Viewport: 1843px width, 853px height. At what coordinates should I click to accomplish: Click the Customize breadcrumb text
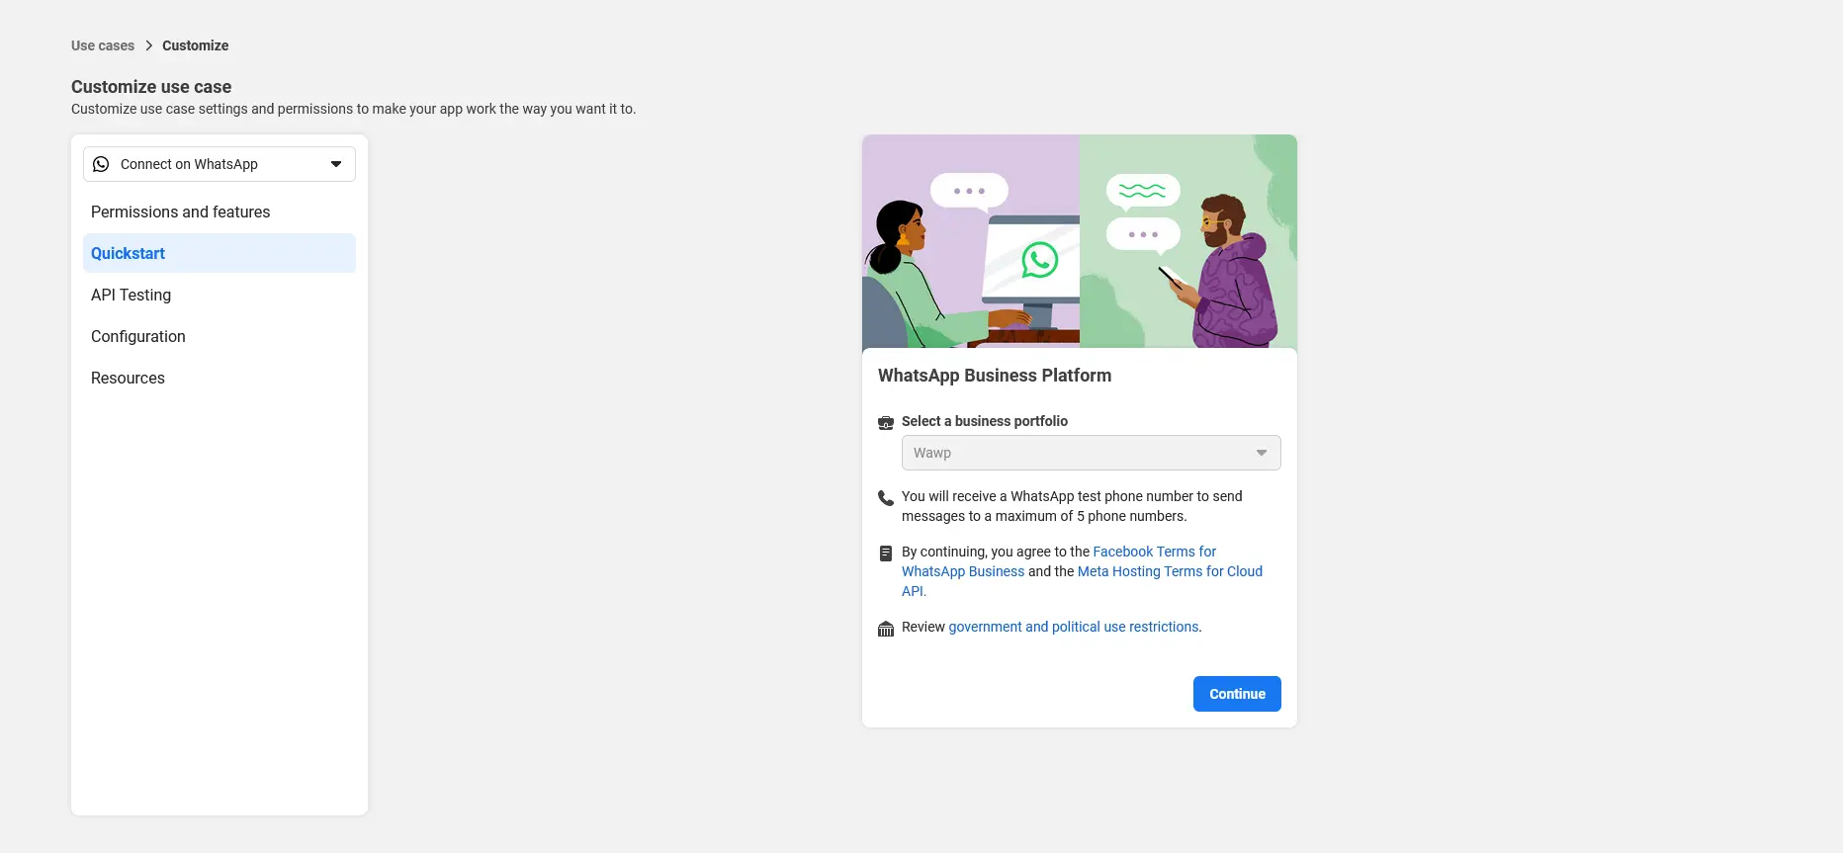(195, 45)
